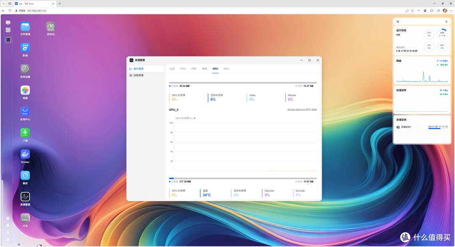Click the GPU usage ring in status widget

[x=429, y=47]
